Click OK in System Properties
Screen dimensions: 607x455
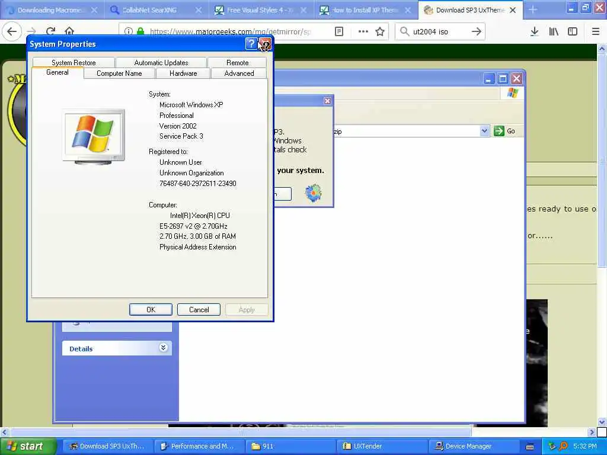click(151, 309)
